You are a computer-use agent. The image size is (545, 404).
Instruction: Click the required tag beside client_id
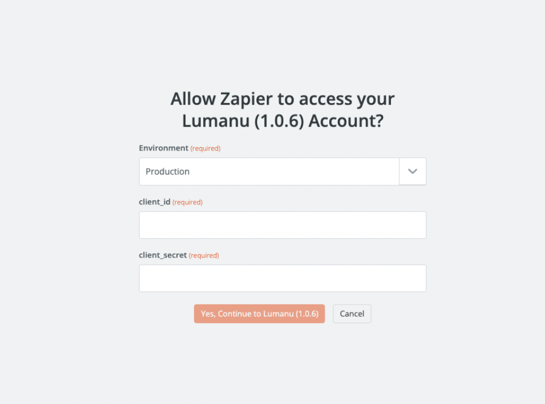pos(187,202)
